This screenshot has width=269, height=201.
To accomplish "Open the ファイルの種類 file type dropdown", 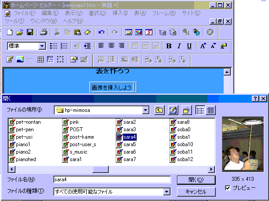I will [166, 191].
